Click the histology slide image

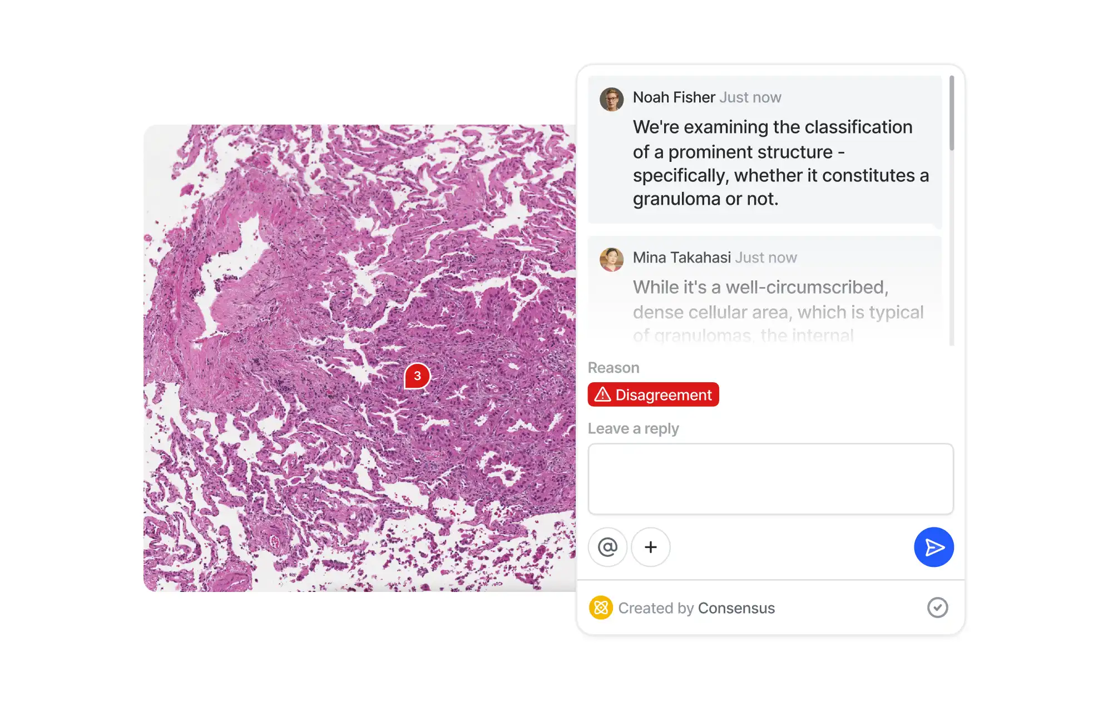pyautogui.click(x=359, y=358)
